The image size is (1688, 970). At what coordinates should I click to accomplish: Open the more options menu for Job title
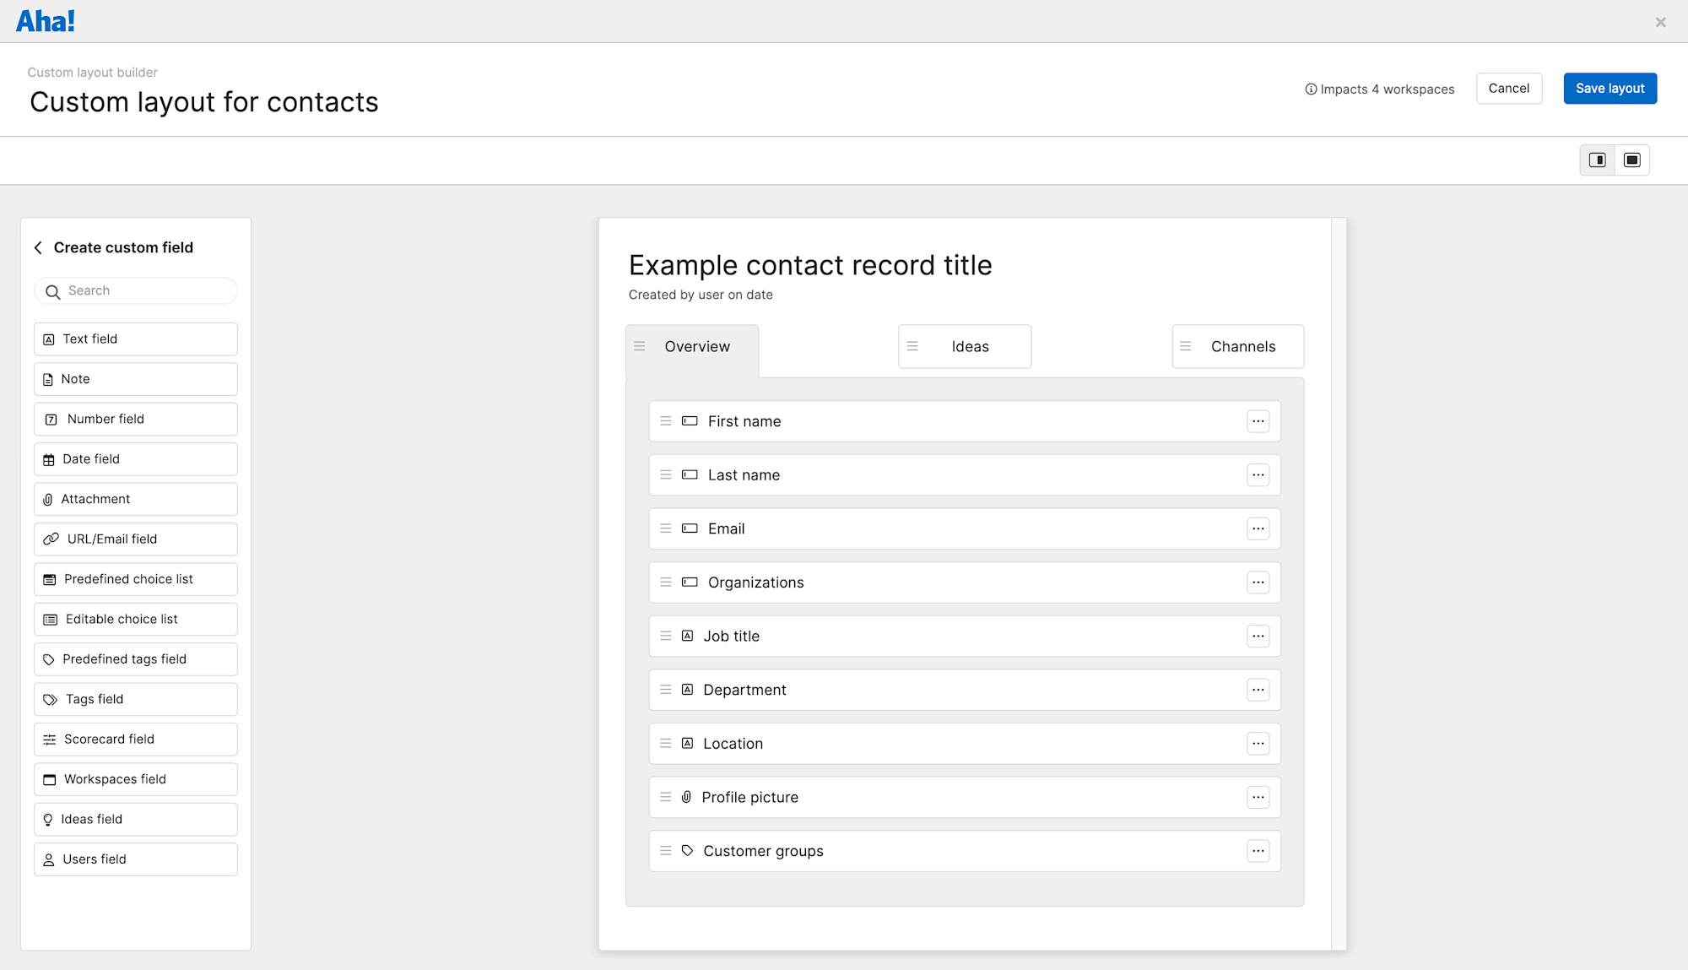tap(1258, 636)
